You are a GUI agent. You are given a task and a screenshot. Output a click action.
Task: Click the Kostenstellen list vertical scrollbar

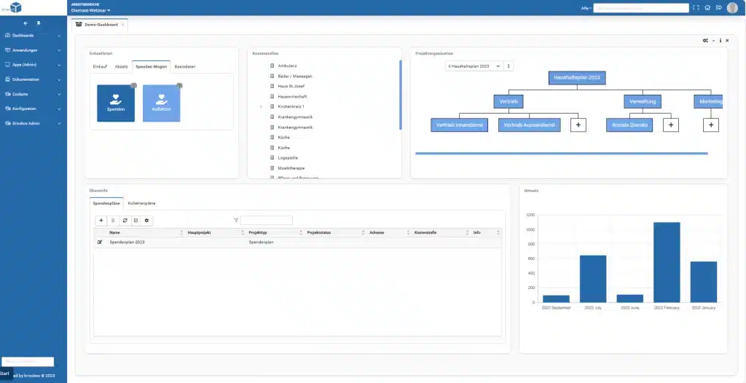point(401,95)
